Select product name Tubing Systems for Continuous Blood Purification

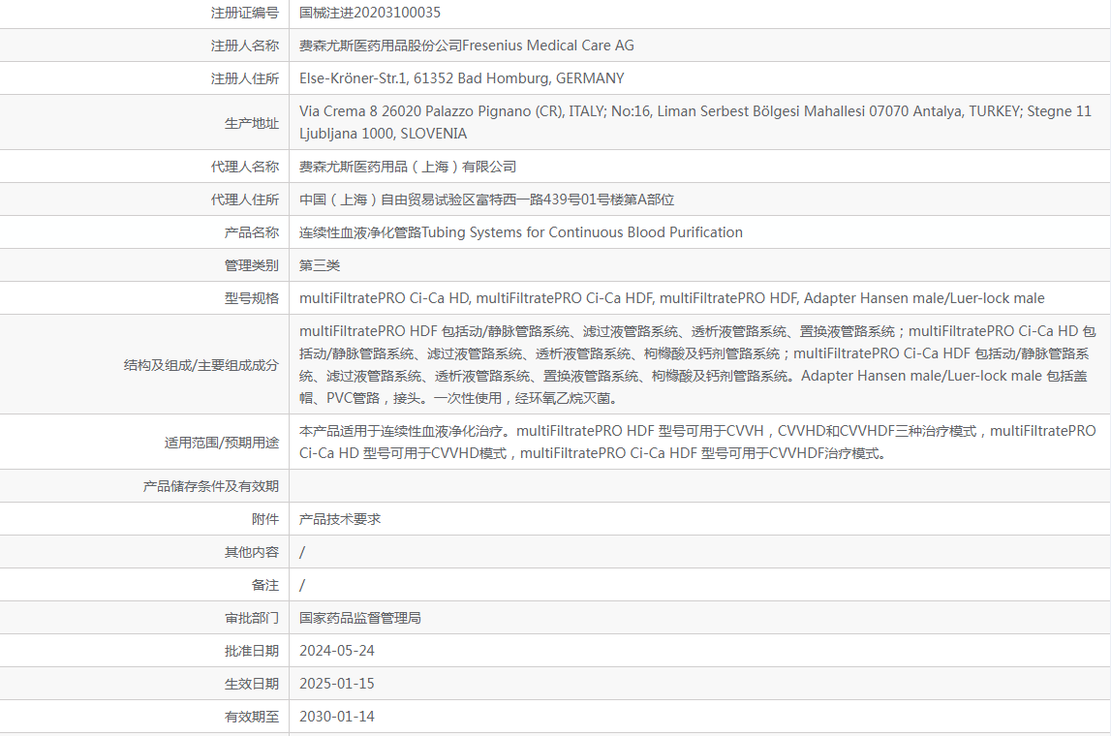[521, 232]
